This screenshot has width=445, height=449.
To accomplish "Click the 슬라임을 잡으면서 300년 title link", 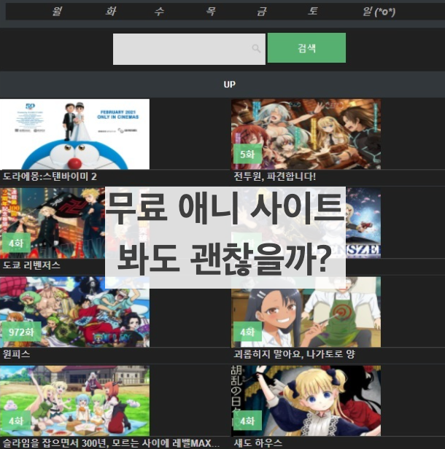I will (x=111, y=443).
